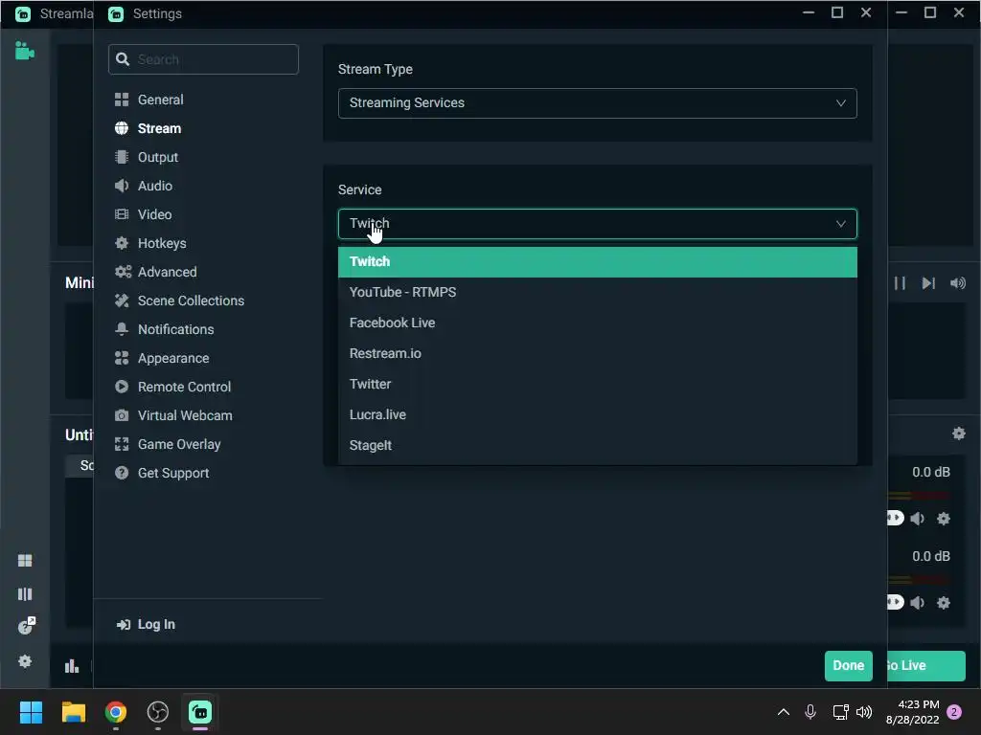Open the Hotkeys settings category

pyautogui.click(x=150, y=243)
